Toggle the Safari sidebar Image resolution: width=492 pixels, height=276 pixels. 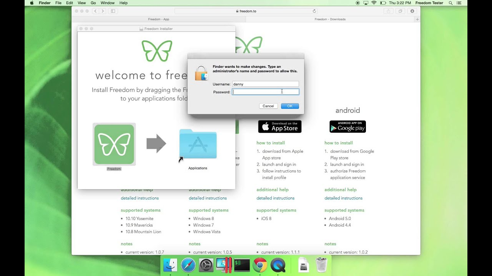coord(113,11)
